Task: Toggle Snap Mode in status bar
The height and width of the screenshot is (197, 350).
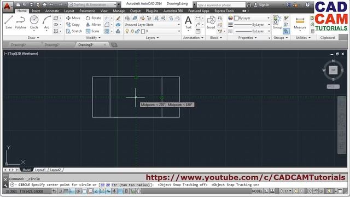Action: 60,191
